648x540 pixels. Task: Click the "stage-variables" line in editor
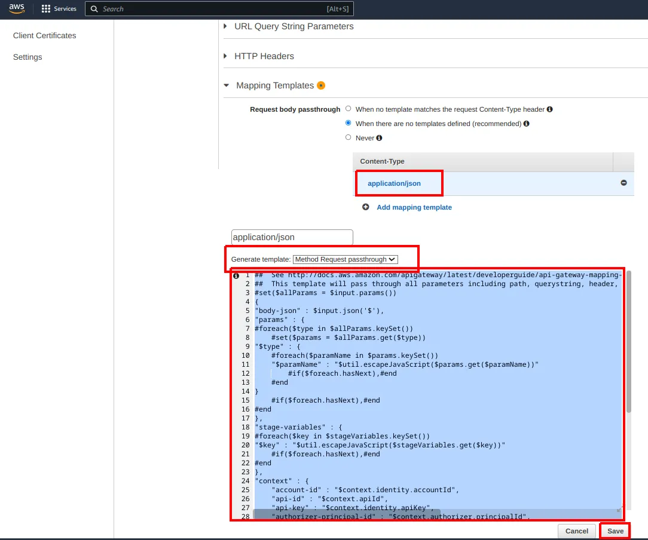click(298, 427)
